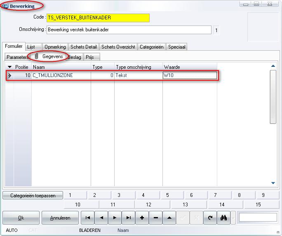The width and height of the screenshot is (282, 236).
Task: Select the C_TMULLIONZONE name cell
Action: point(61,75)
